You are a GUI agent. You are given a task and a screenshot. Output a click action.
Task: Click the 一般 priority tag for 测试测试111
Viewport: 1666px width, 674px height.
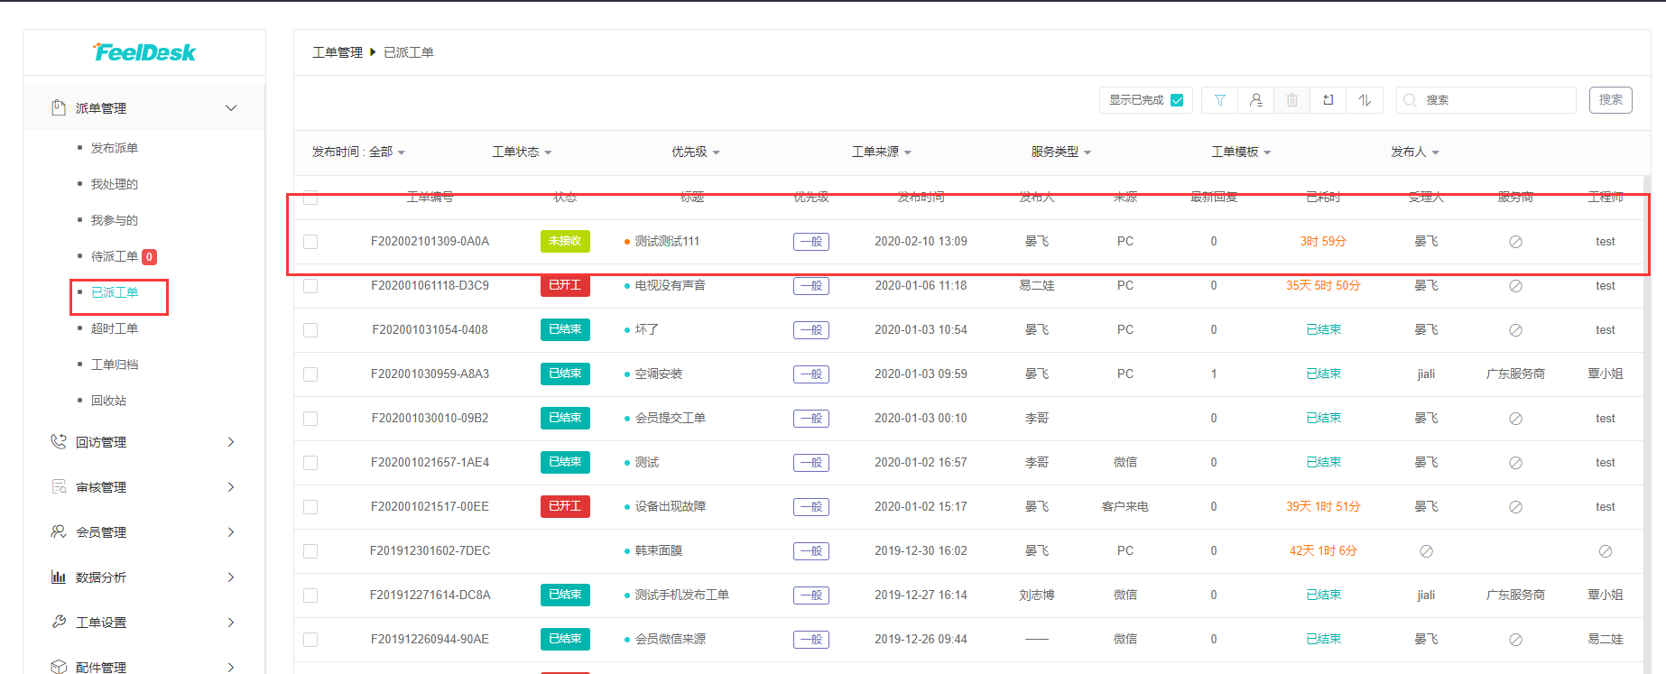(811, 242)
